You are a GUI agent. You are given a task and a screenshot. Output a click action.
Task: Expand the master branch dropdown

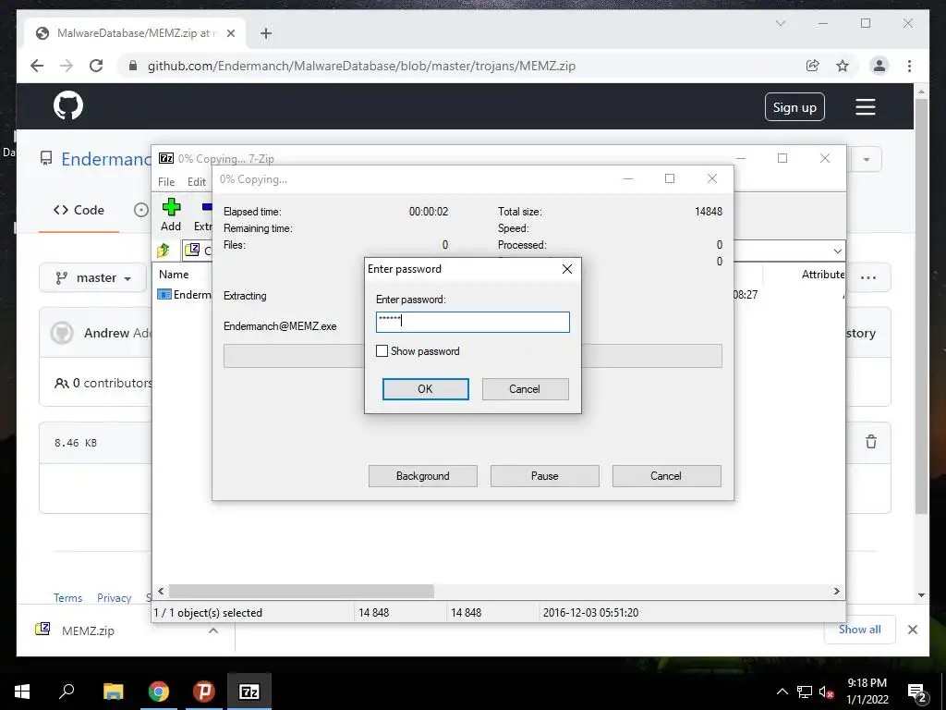pos(93,277)
